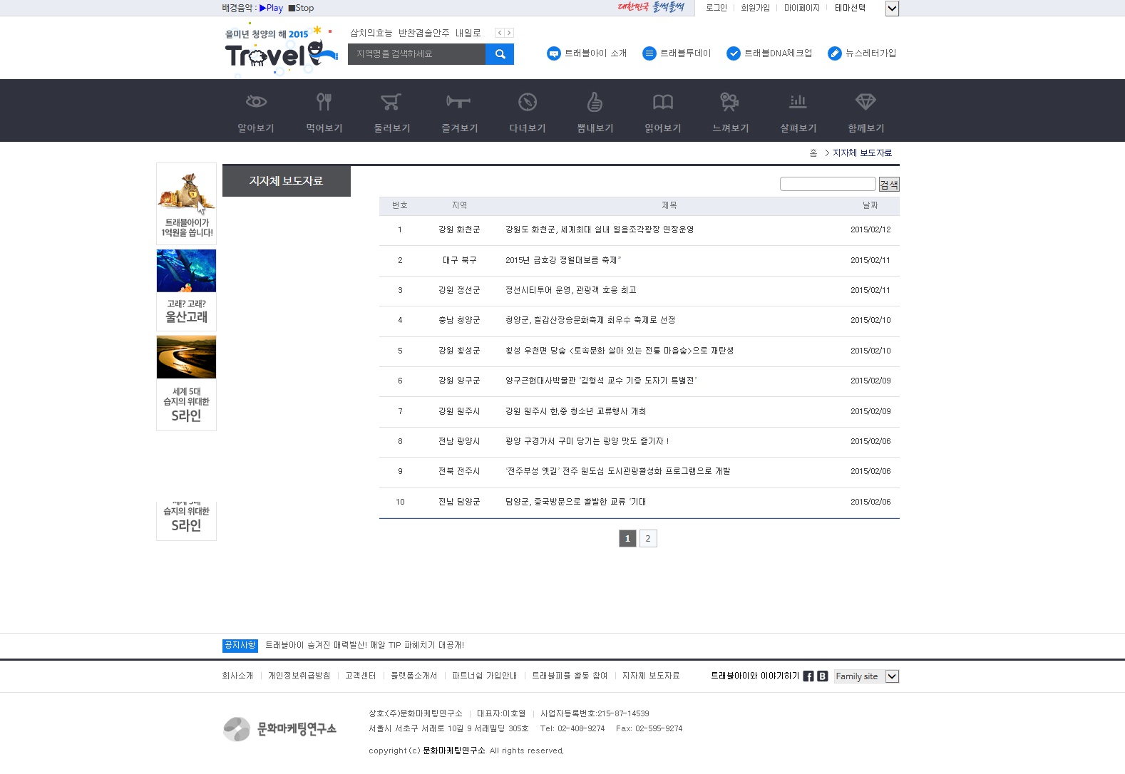This screenshot has width=1125, height=774.
Task: Open the Facebook icon in footer
Action: coord(808,676)
